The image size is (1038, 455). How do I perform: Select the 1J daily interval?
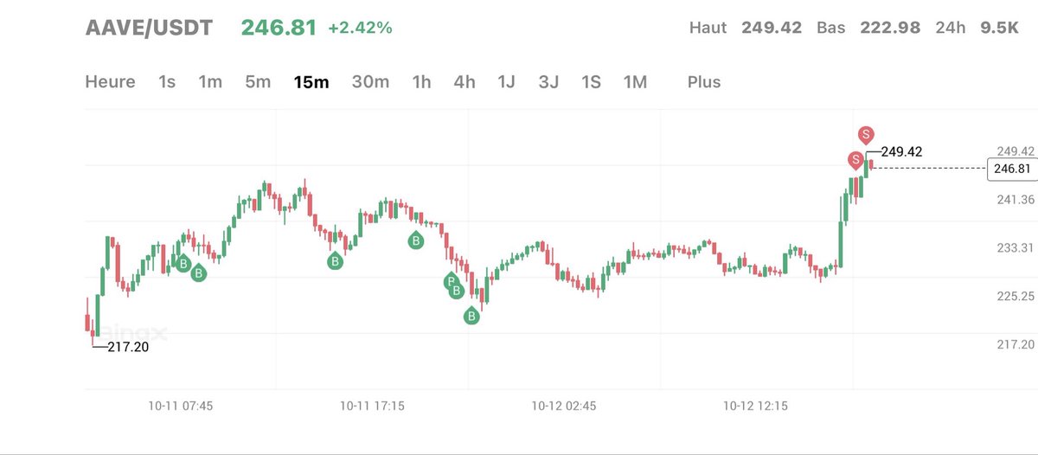click(506, 82)
